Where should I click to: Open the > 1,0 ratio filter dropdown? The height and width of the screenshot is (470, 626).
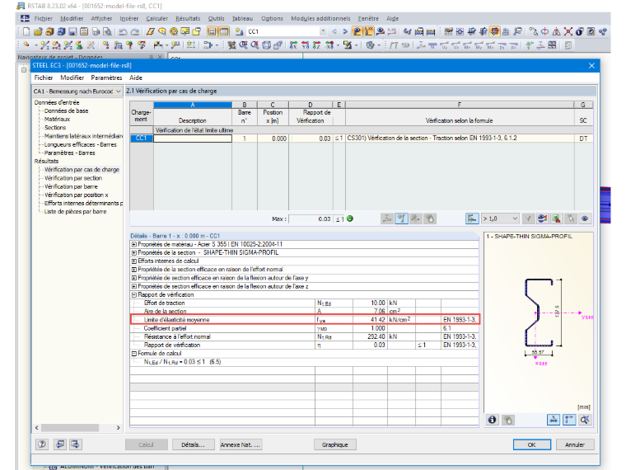pyautogui.click(x=500, y=219)
